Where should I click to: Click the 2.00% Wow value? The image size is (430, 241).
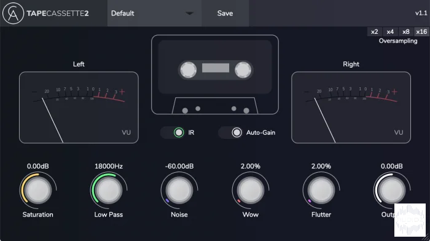click(x=251, y=166)
